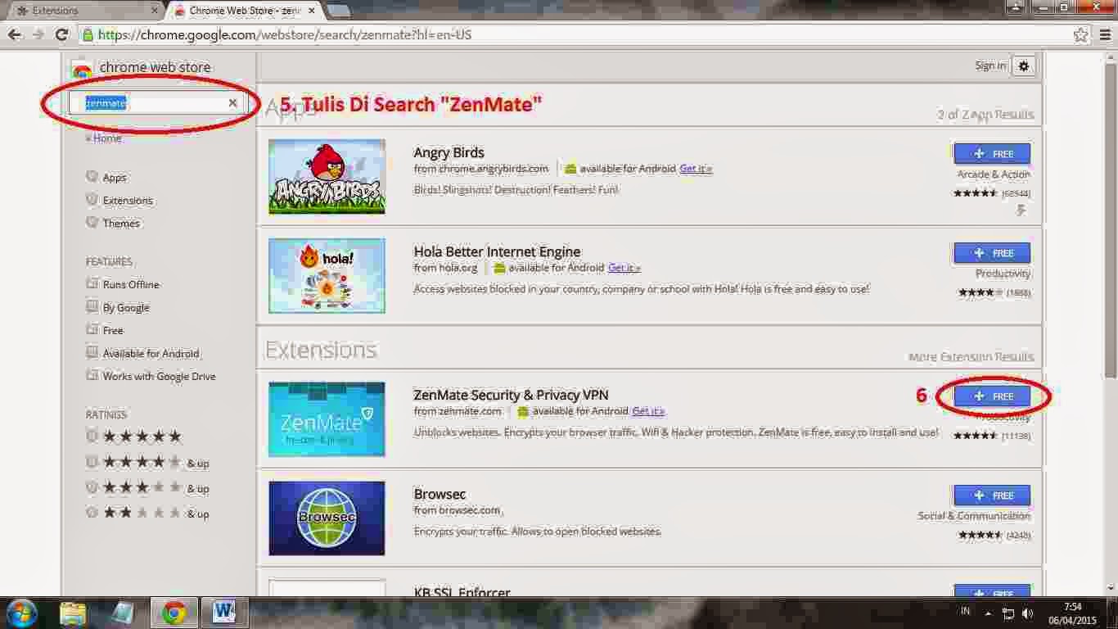Show hidden tray icons arrow
1118x629 pixels.
point(989,613)
